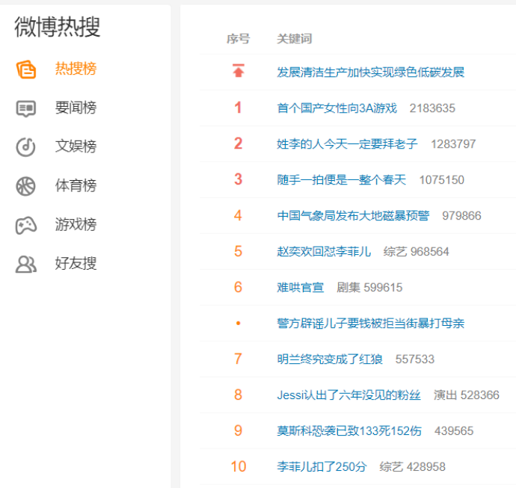Click the red pinned-top arrow icon
Screen dimensions: 516x488
click(239, 71)
